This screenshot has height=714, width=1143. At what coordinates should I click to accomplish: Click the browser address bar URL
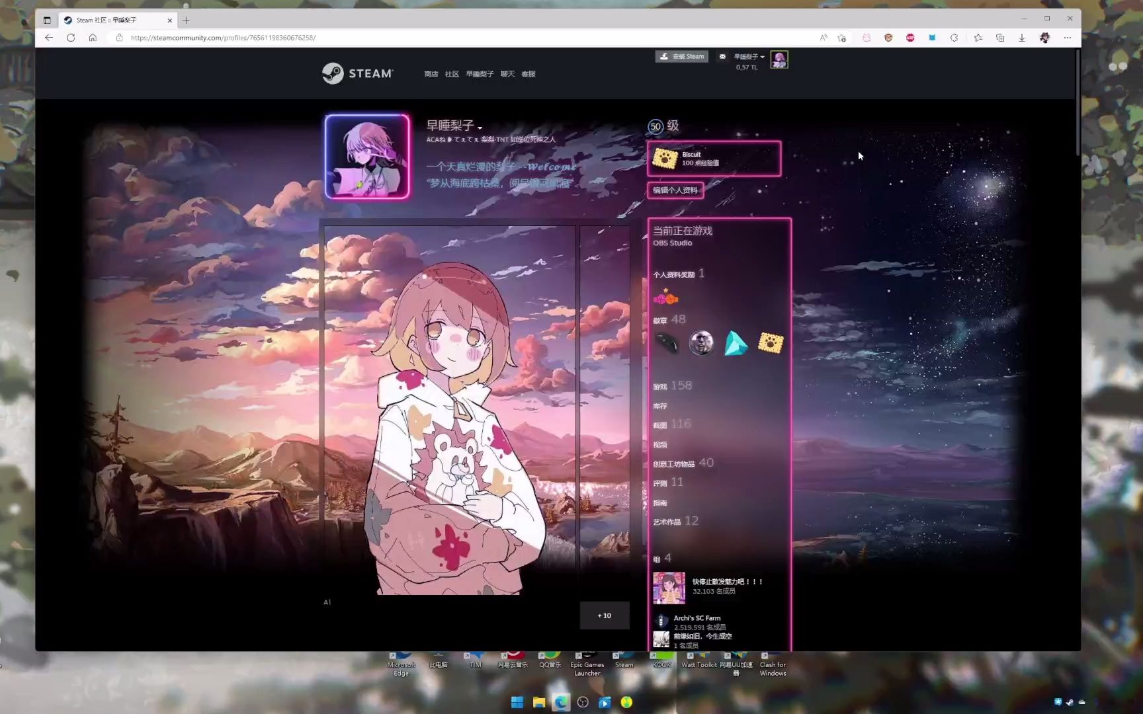[x=223, y=38]
